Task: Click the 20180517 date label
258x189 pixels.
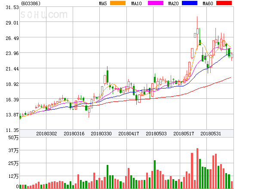Action: [184, 134]
